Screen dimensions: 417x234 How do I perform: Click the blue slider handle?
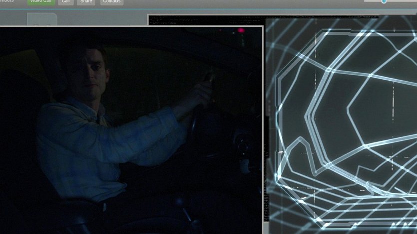384,1
